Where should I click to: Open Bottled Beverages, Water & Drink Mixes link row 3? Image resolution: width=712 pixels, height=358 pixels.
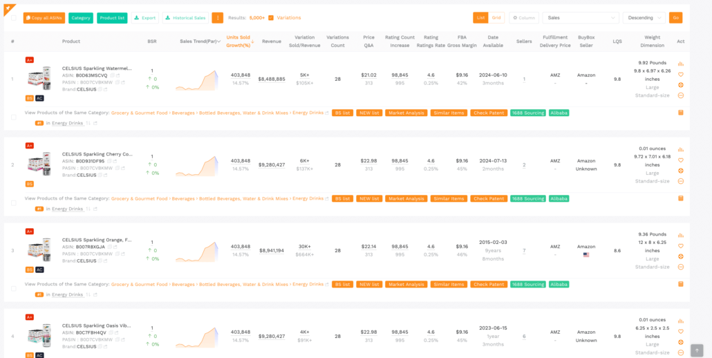[243, 285]
